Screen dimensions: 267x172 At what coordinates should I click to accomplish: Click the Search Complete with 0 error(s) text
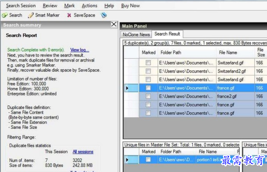[36, 50]
